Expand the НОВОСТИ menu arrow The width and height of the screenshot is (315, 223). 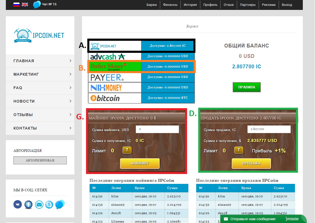[x=70, y=101]
